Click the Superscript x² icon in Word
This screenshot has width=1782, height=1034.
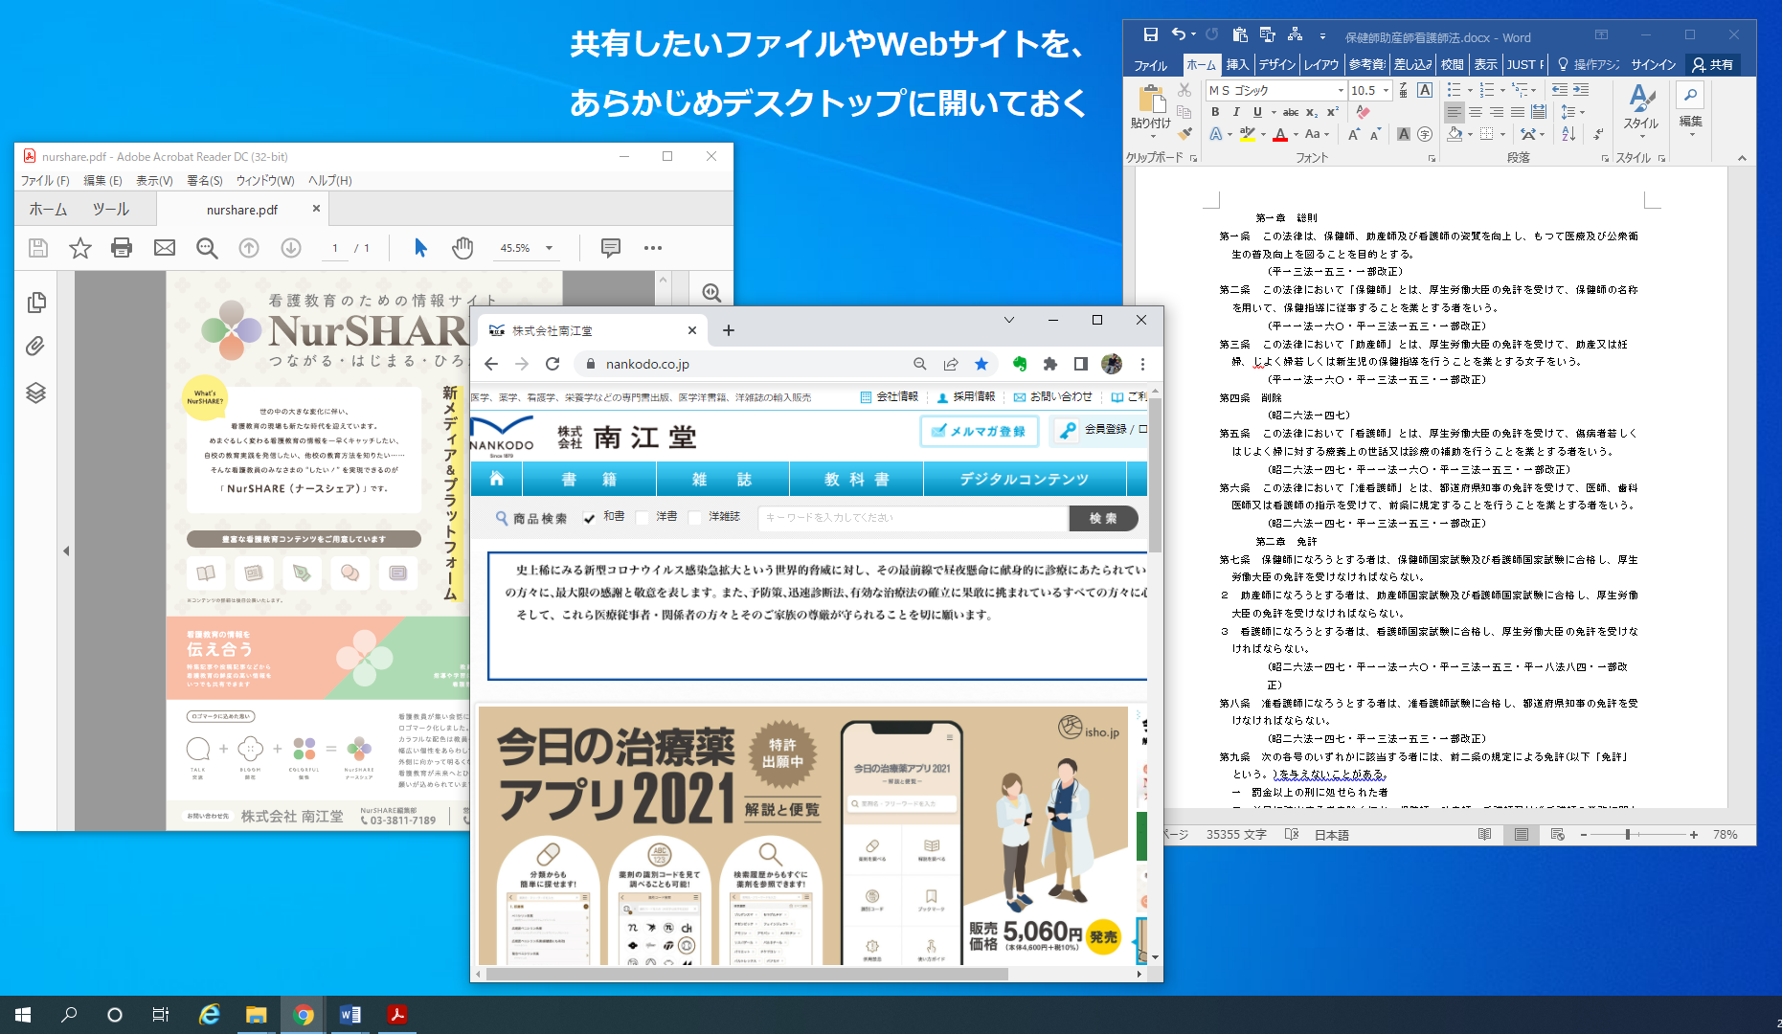(1333, 112)
